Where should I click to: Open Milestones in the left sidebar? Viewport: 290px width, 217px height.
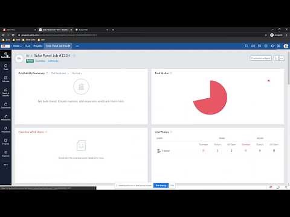pos(5,118)
